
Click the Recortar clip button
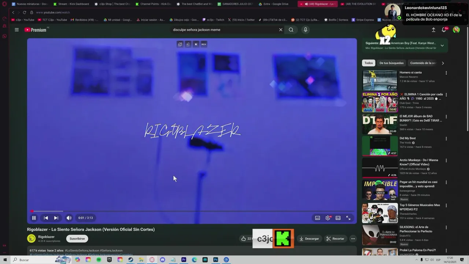point(335,239)
